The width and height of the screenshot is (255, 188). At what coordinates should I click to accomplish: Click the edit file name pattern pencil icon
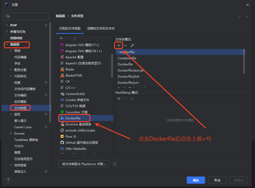coord(132,46)
